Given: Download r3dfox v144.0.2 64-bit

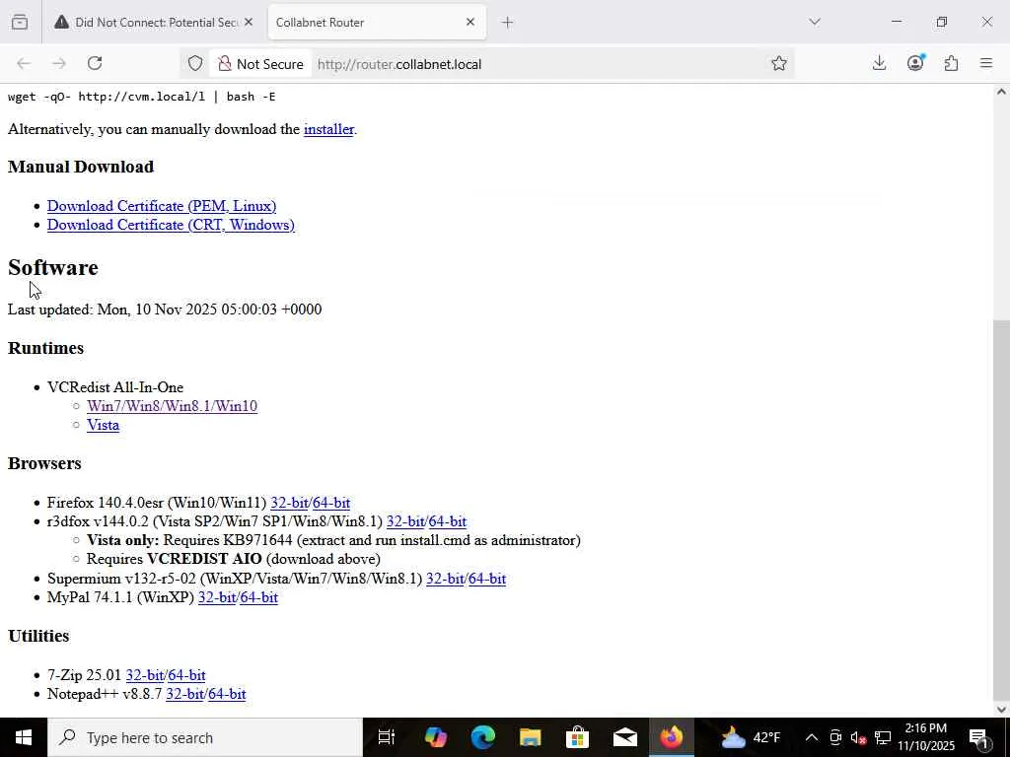Looking at the screenshot, I should click(x=447, y=521).
